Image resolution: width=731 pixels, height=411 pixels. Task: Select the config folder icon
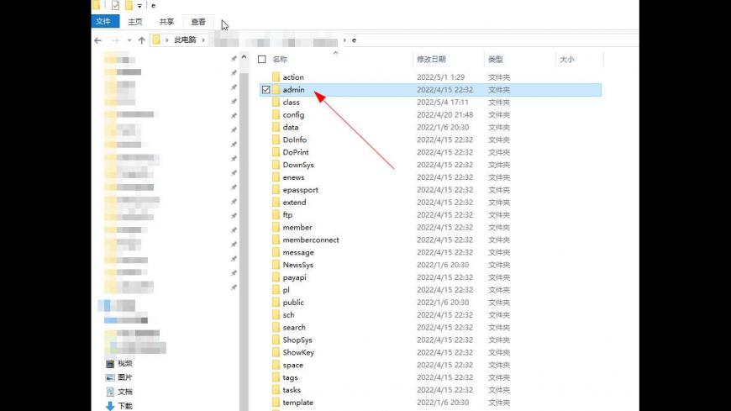click(x=276, y=114)
